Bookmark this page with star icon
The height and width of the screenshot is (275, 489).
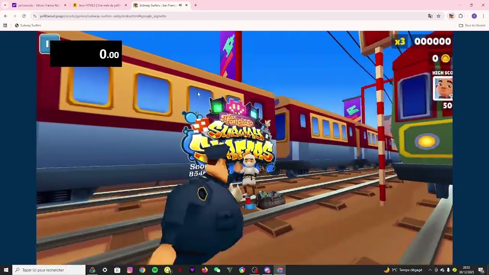click(439, 16)
